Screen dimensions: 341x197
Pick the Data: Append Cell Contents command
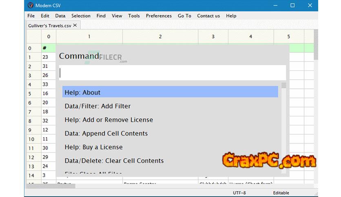coord(106,134)
